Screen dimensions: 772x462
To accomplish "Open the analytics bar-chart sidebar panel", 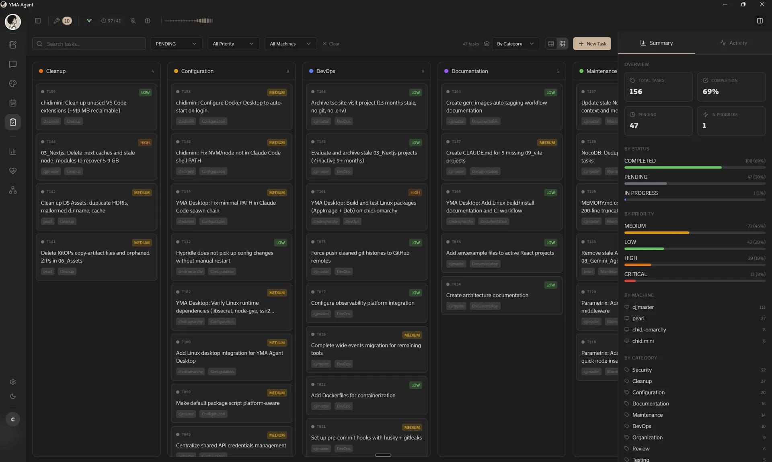I will click(x=13, y=151).
